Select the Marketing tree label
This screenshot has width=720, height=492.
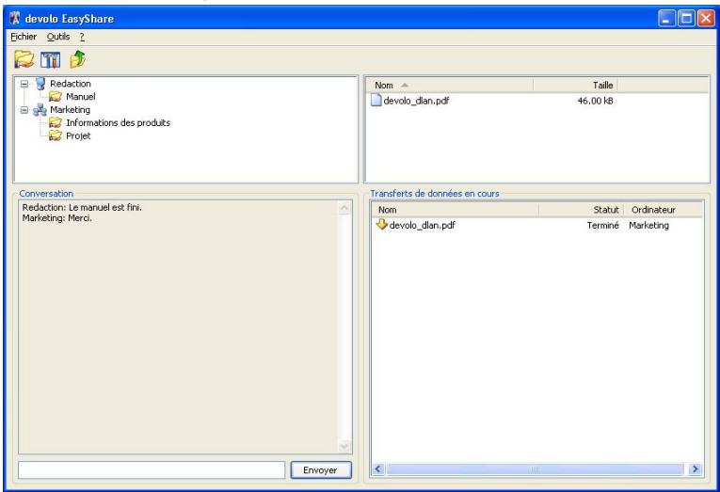[70, 110]
